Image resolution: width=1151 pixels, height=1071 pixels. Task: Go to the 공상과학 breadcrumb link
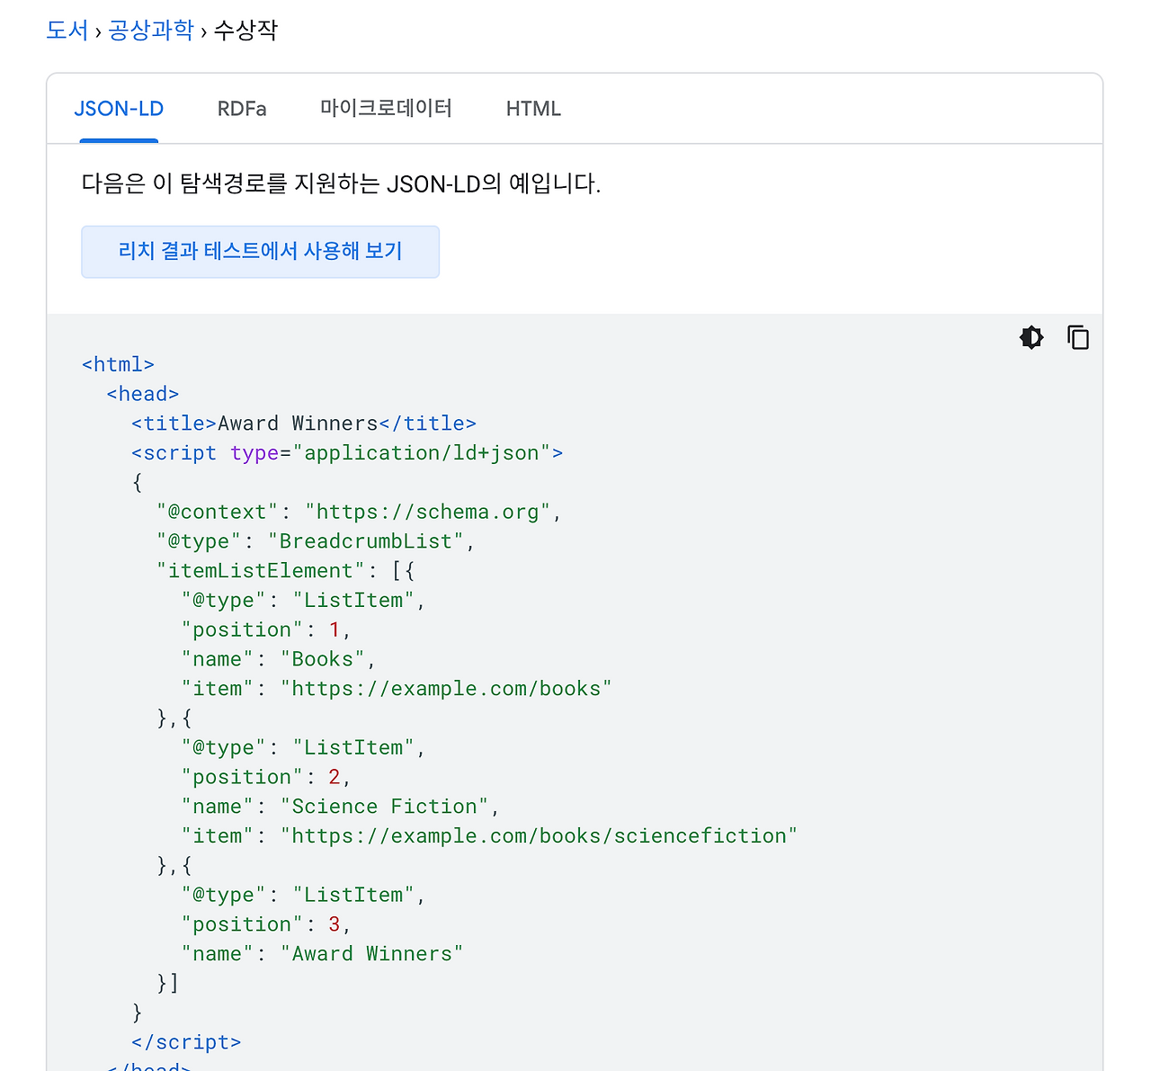tap(151, 31)
